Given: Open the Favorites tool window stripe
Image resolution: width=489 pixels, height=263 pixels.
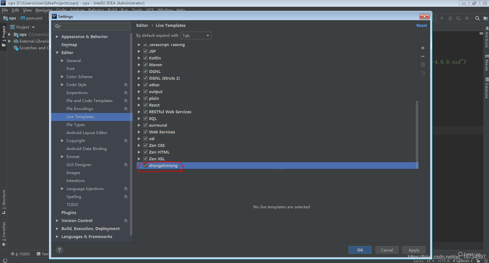Looking at the screenshot, I should pos(4,234).
